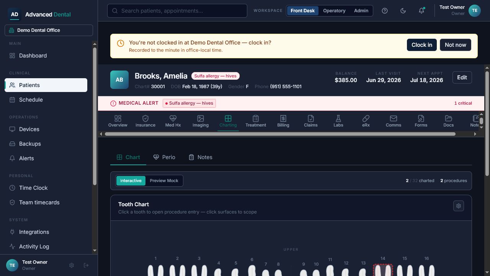Open the Docs folder icon
Image resolution: width=490 pixels, height=276 pixels.
pos(449,118)
